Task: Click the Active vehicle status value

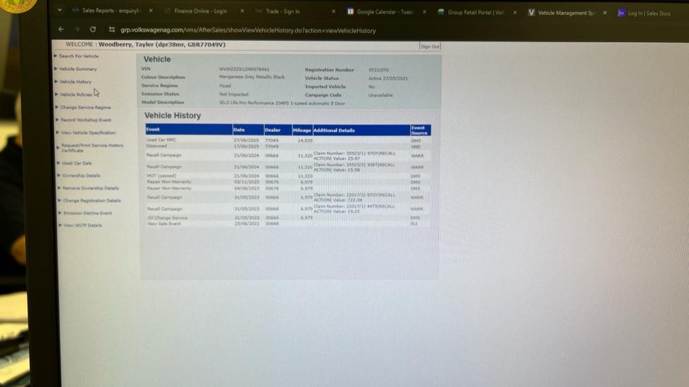Action: [388, 79]
